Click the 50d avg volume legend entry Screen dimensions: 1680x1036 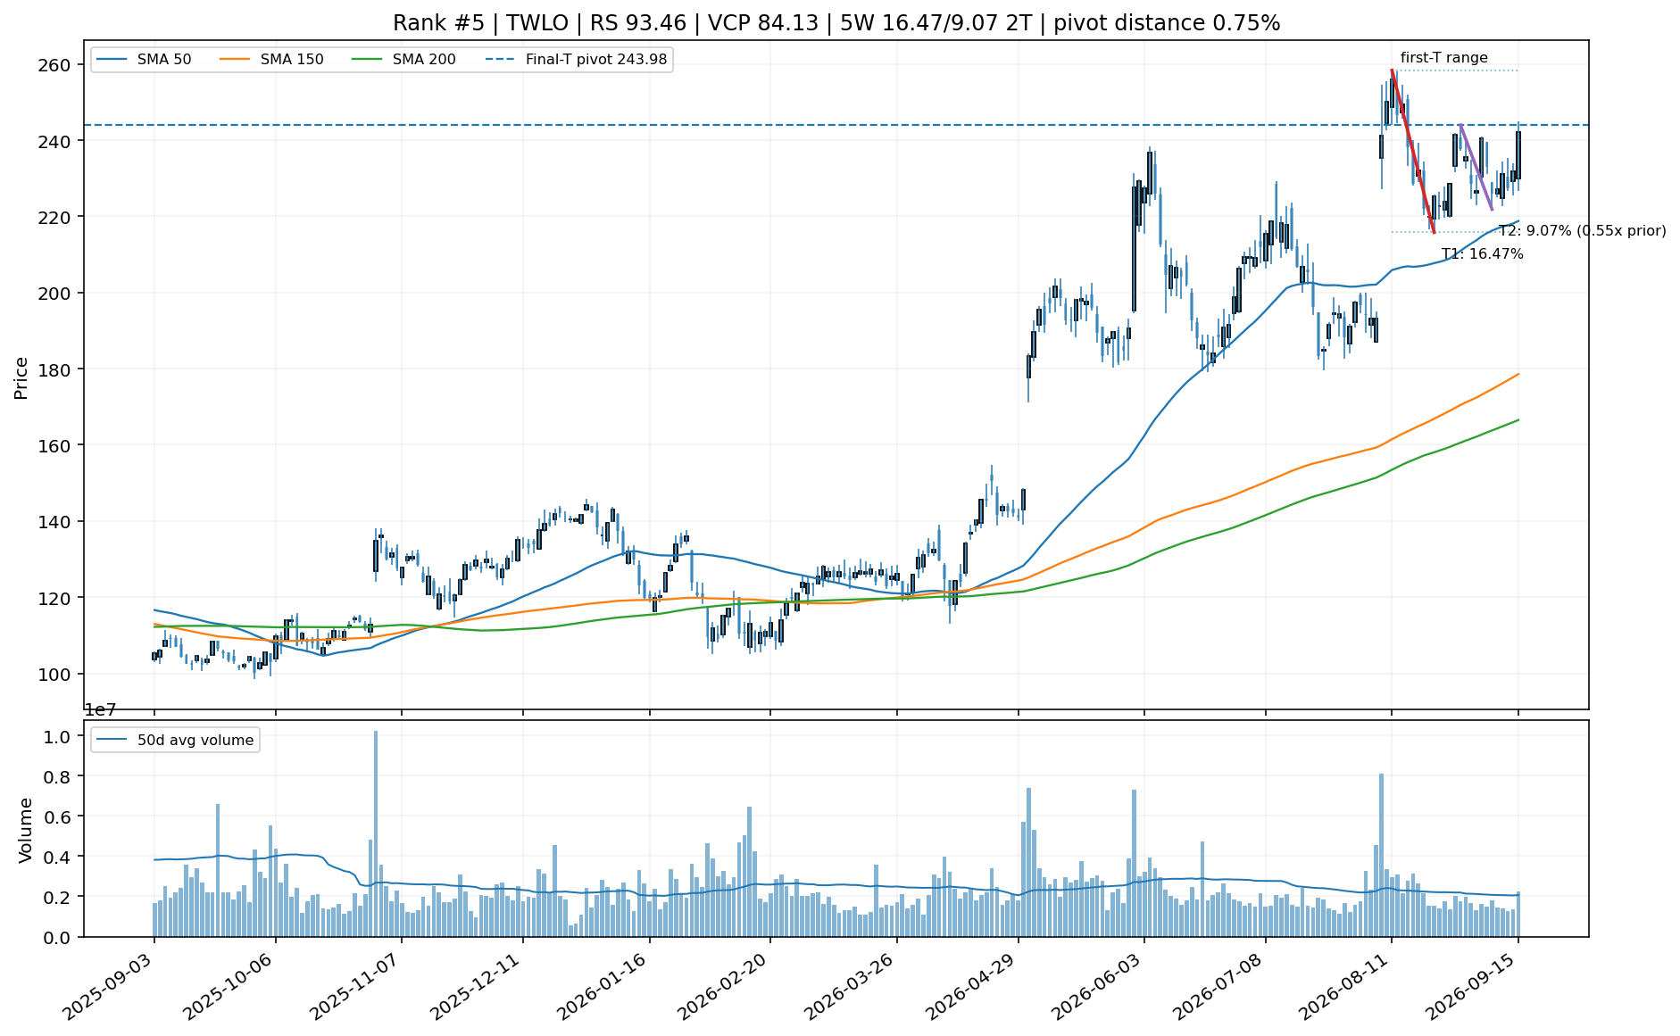[x=175, y=740]
